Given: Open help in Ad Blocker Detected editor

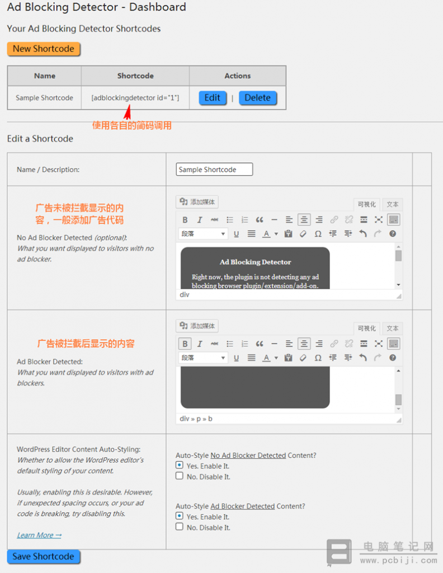Looking at the screenshot, I should [393, 358].
